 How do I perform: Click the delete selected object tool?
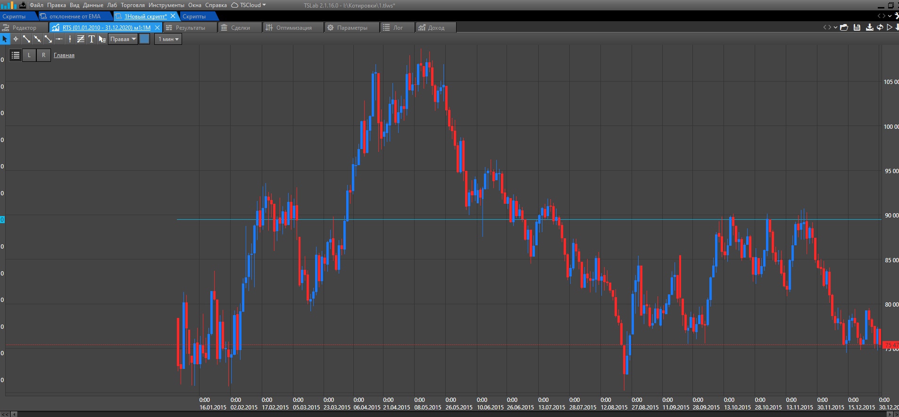coord(102,39)
